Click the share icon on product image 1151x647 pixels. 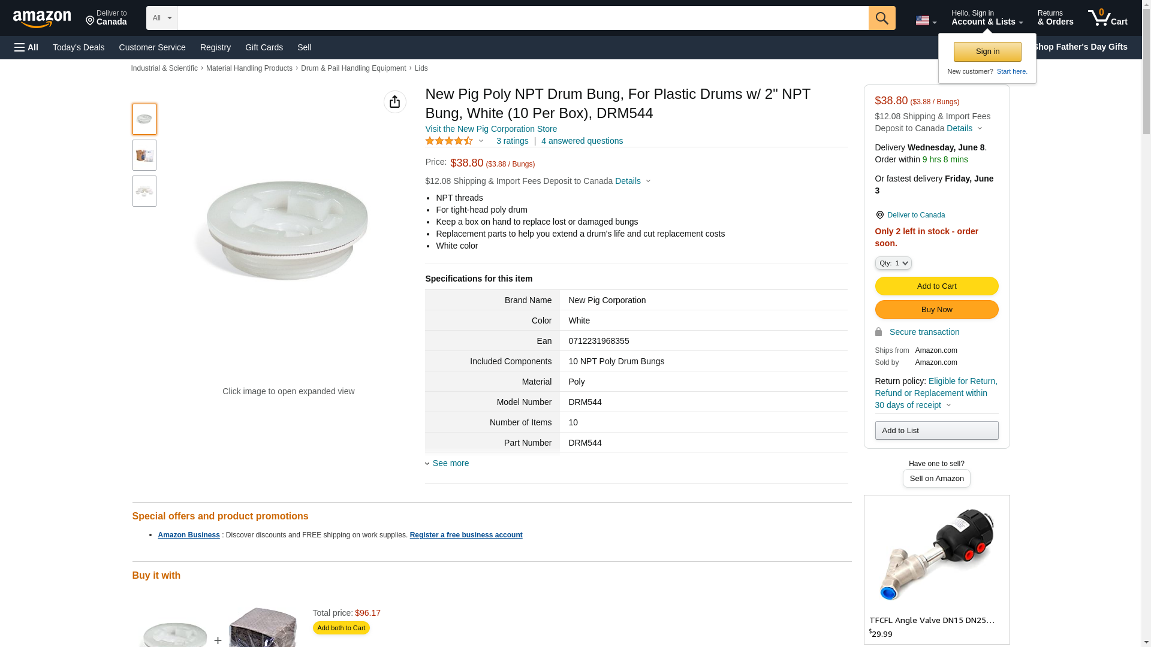(394, 102)
